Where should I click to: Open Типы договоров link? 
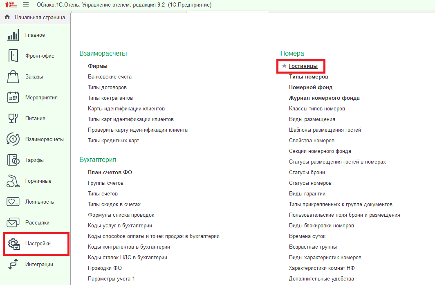coord(107,88)
